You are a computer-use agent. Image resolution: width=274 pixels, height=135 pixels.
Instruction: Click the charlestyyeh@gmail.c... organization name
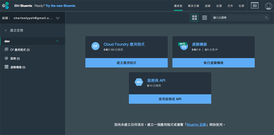[33, 18]
